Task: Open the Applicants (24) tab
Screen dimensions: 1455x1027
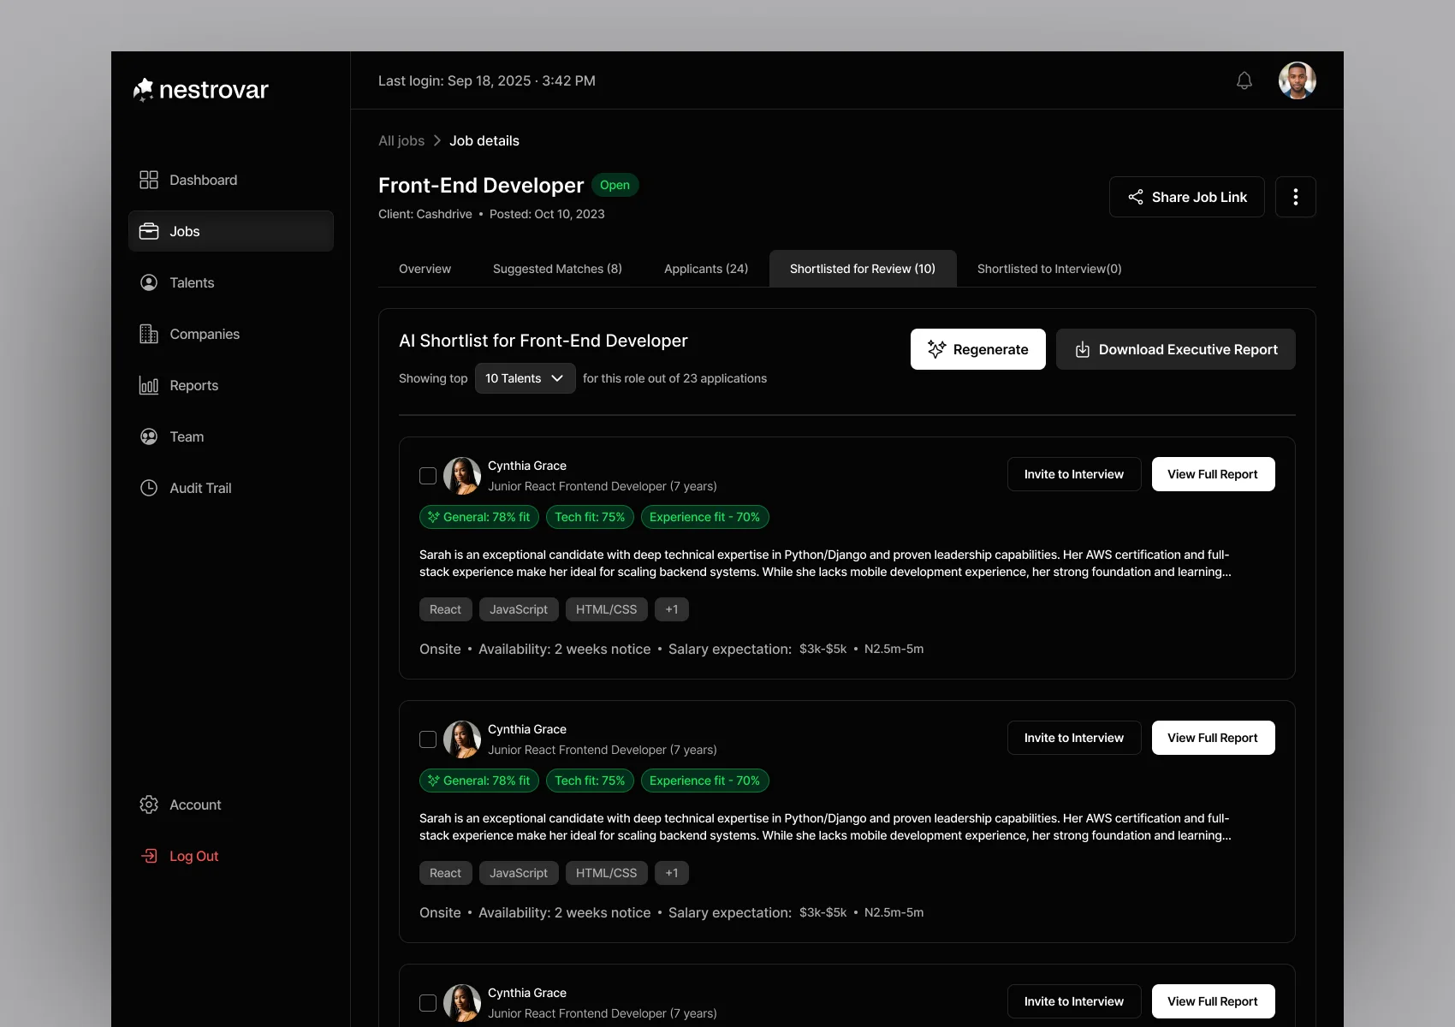Action: coord(706,269)
